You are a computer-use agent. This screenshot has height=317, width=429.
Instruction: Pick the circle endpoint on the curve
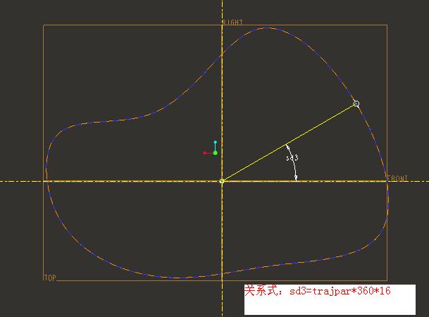pos(356,104)
